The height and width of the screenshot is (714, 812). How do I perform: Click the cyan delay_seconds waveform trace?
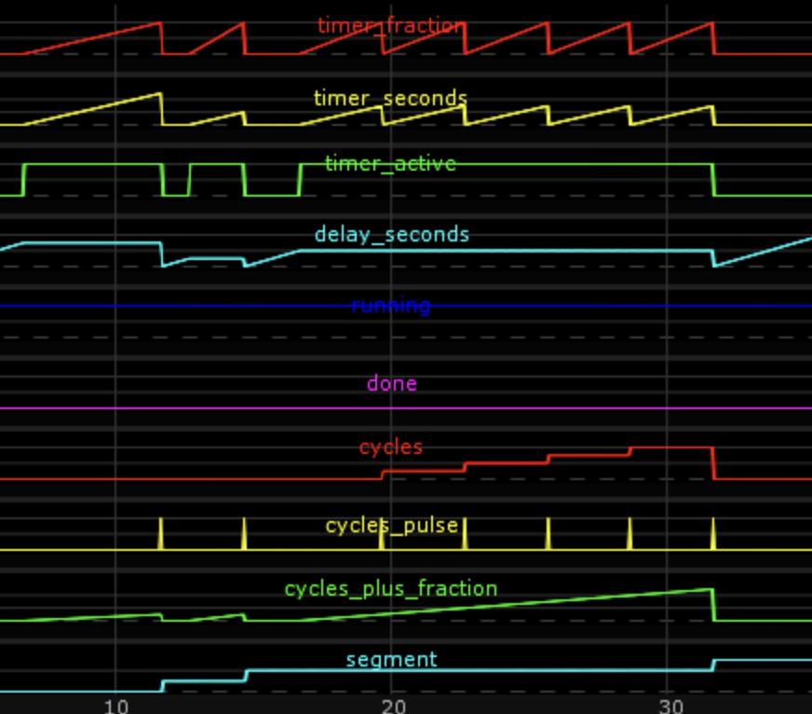[93, 244]
